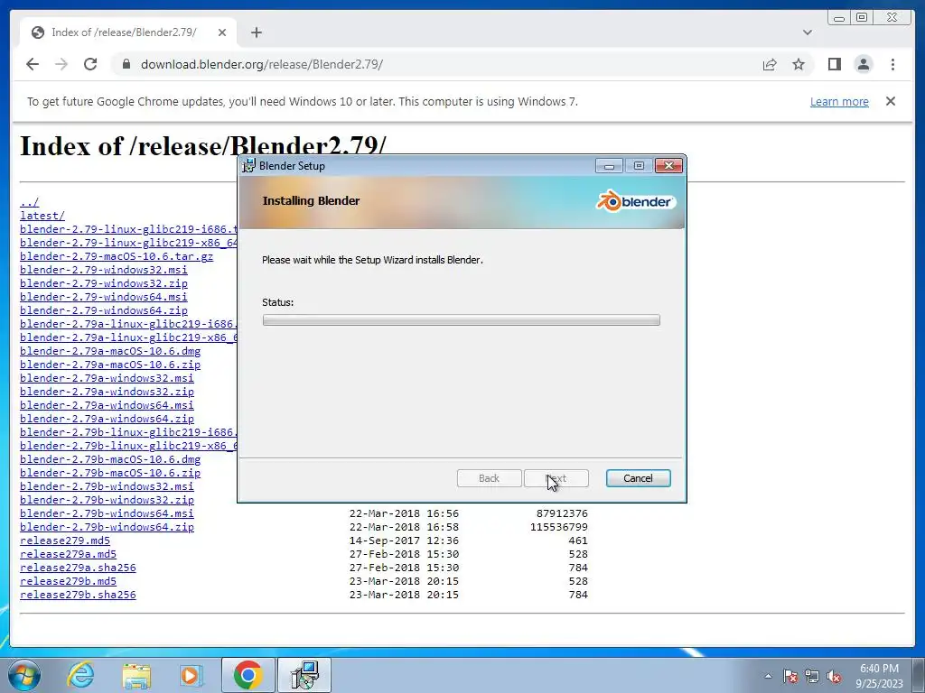This screenshot has width=925, height=693.
Task: Reload the page in Chrome
Action: (90, 64)
